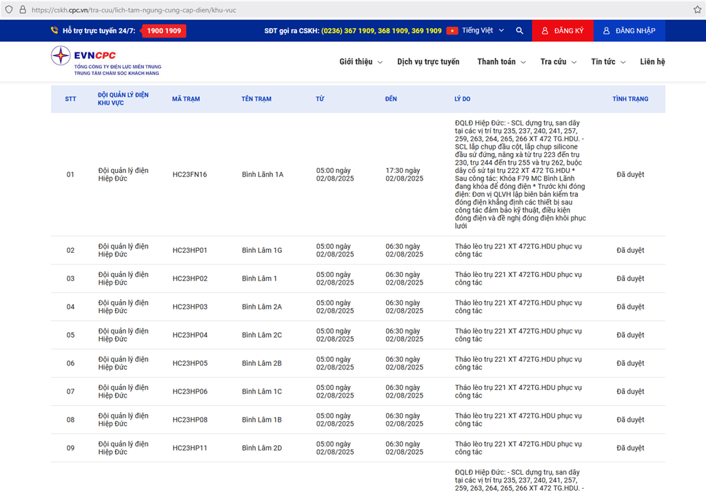Expand the Giới thiệu menu
Viewport: 706px width, 492px height.
point(361,62)
